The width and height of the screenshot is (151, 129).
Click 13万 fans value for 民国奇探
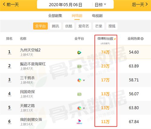click(x=105, y=94)
